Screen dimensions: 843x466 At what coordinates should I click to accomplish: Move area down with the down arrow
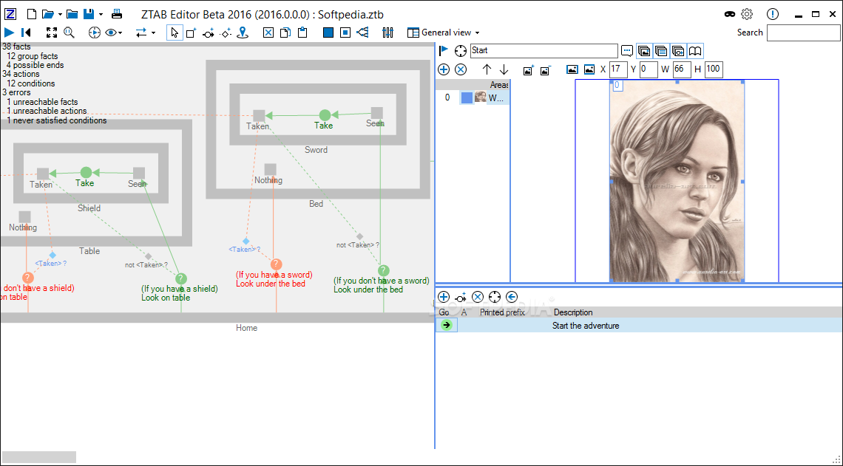click(504, 69)
